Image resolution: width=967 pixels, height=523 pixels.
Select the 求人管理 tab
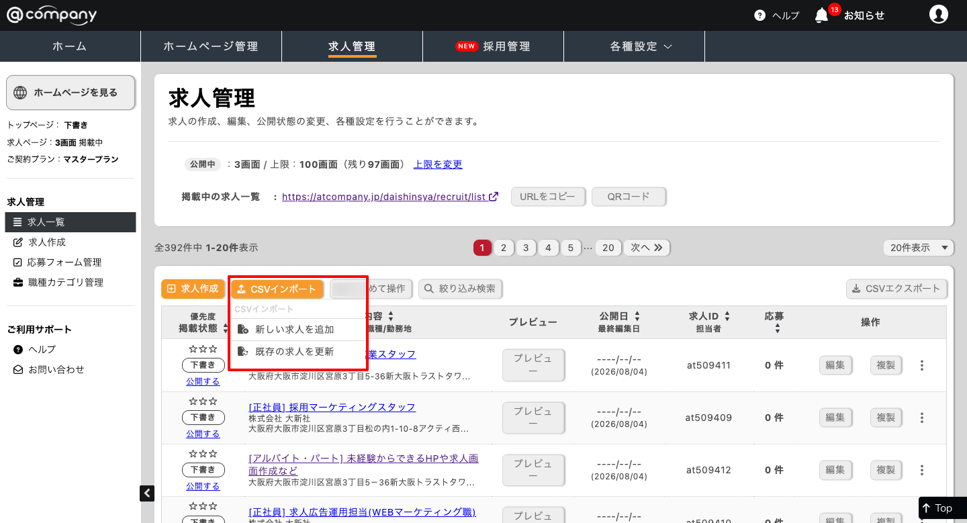(x=352, y=46)
